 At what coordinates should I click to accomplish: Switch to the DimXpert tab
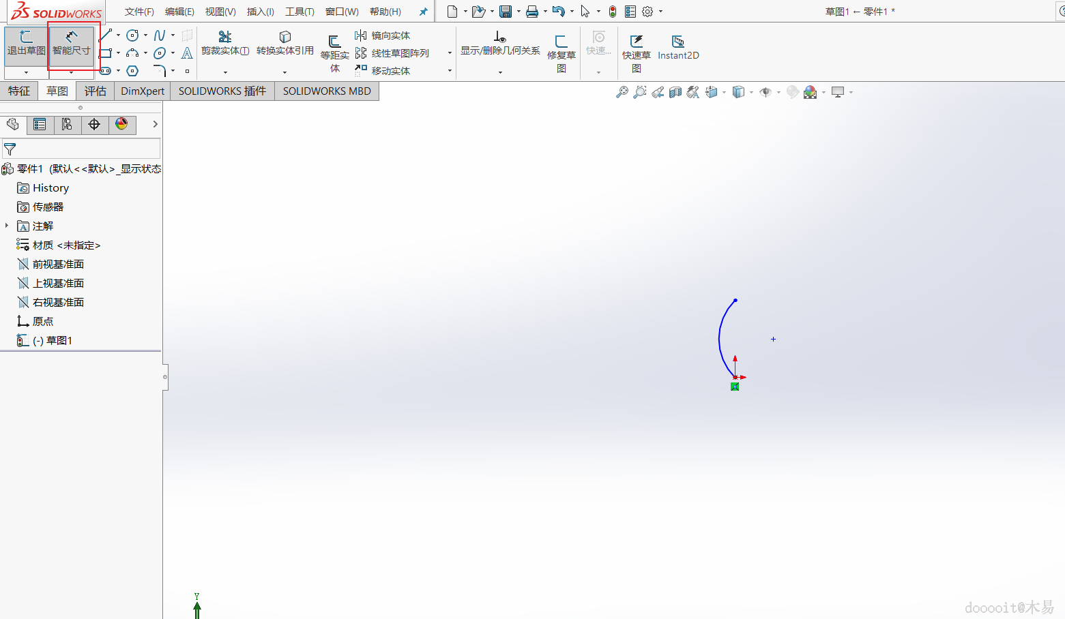pyautogui.click(x=143, y=91)
